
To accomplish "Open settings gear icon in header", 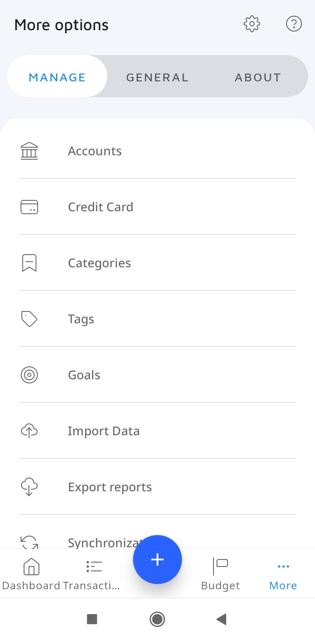I will point(252,24).
